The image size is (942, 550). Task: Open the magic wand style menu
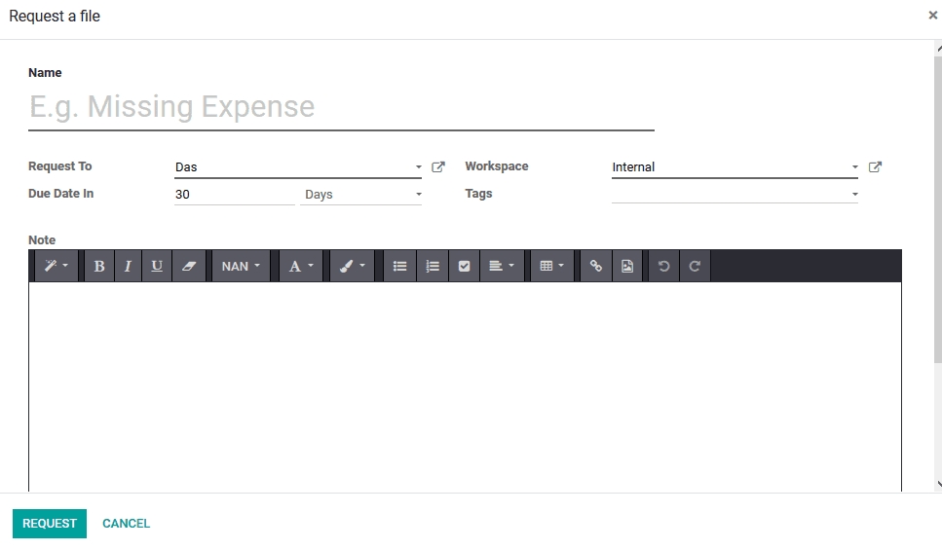click(55, 266)
